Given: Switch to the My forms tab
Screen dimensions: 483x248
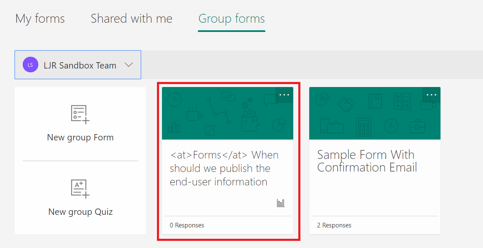Looking at the screenshot, I should point(40,19).
